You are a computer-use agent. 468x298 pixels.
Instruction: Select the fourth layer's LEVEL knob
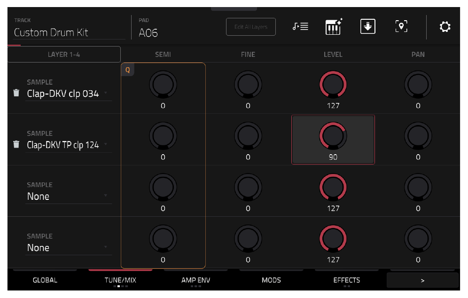click(x=333, y=239)
